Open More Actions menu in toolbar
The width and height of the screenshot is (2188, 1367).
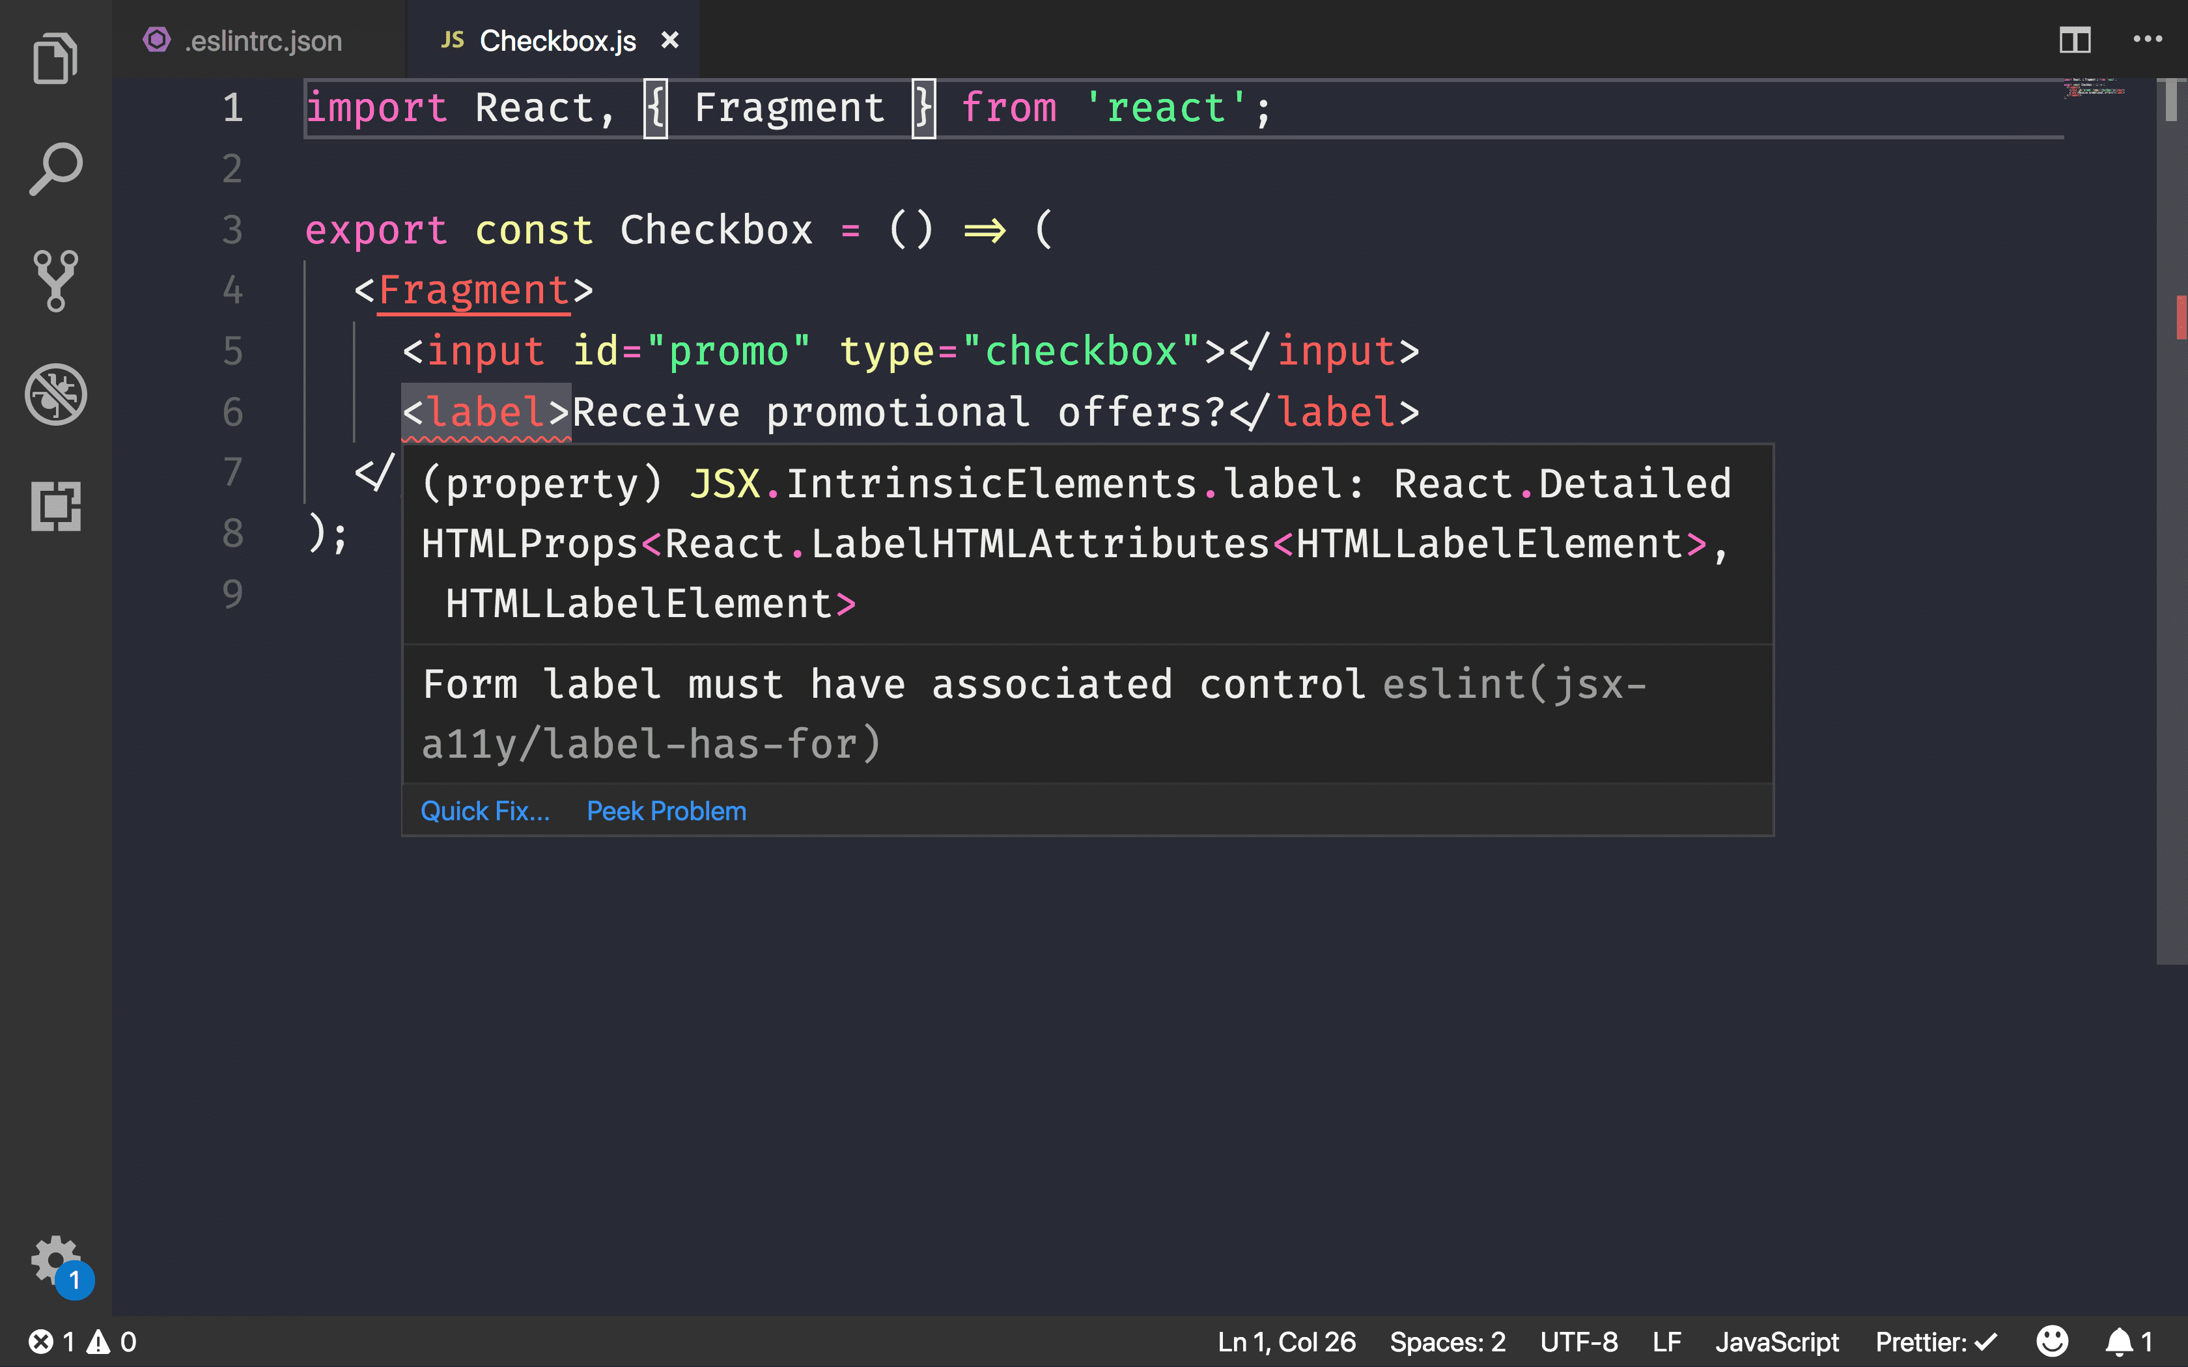pyautogui.click(x=2146, y=39)
